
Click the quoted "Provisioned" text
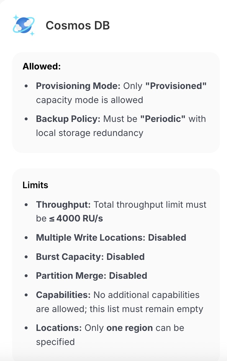pyautogui.click(x=176, y=86)
